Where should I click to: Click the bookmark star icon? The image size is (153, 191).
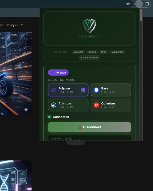(x=128, y=4)
